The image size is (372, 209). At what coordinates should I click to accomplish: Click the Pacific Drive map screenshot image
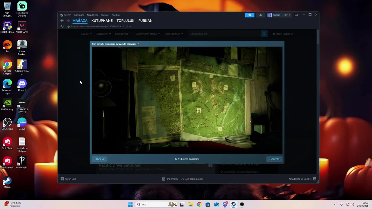point(187,100)
